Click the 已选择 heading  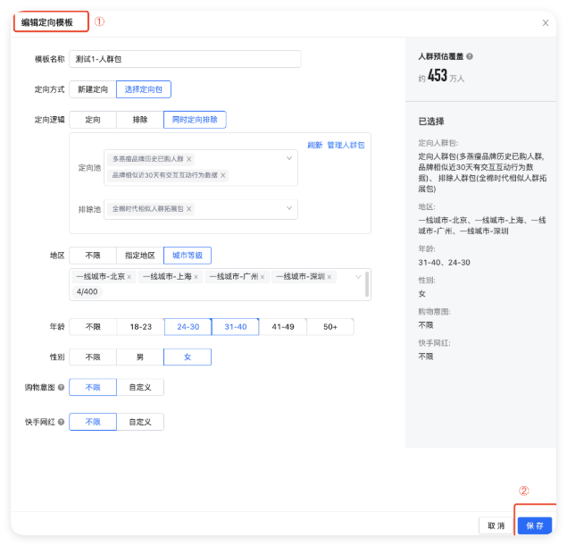pyautogui.click(x=431, y=122)
